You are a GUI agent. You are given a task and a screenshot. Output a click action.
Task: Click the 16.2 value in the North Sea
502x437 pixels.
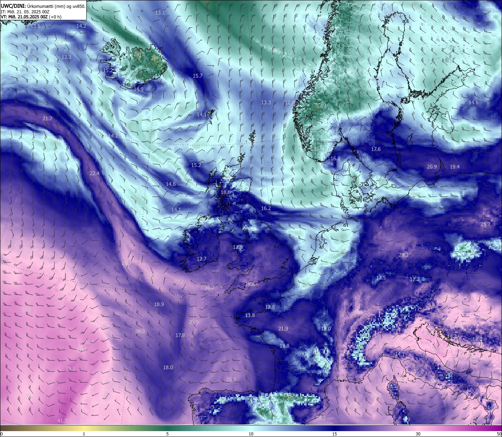pyautogui.click(x=266, y=208)
